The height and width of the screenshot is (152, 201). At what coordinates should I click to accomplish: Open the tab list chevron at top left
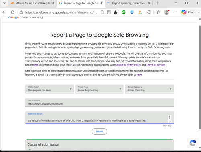click(4, 3)
